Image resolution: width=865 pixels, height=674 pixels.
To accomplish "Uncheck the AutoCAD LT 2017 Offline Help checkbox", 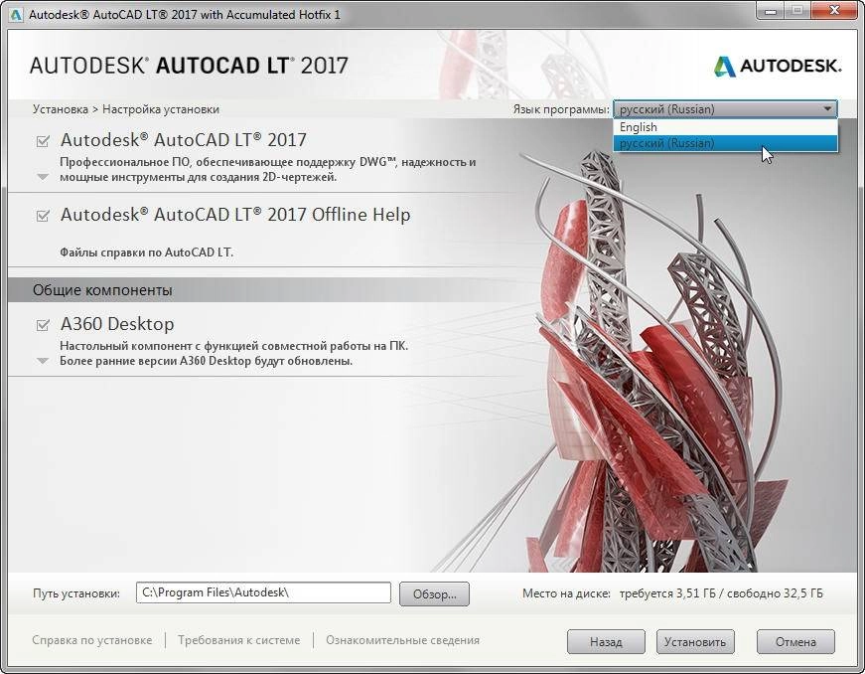I will pos(43,216).
